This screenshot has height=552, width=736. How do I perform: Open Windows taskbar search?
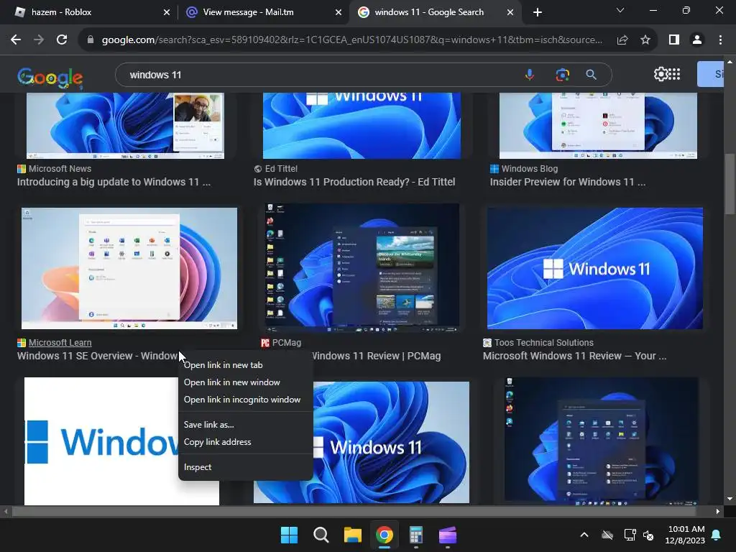click(x=321, y=535)
